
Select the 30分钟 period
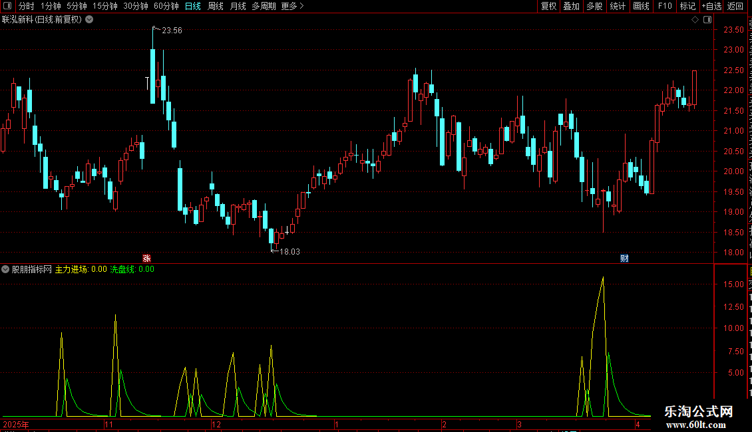coord(136,6)
